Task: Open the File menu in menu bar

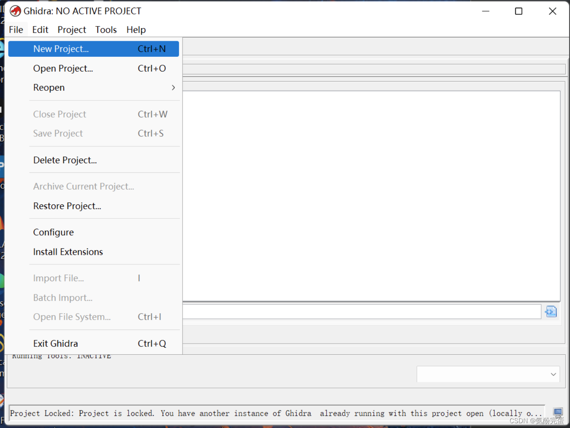Action: click(x=16, y=30)
